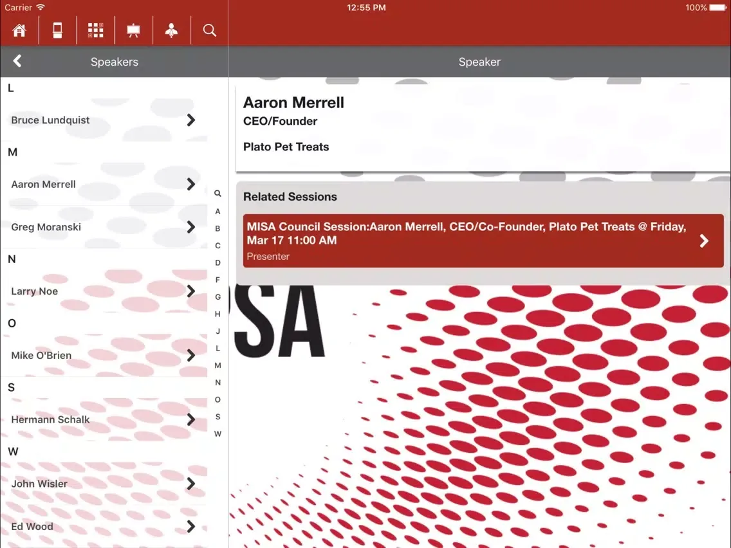The width and height of the screenshot is (731, 548).
Task: Select John Wisler speaker name
Action: click(39, 484)
